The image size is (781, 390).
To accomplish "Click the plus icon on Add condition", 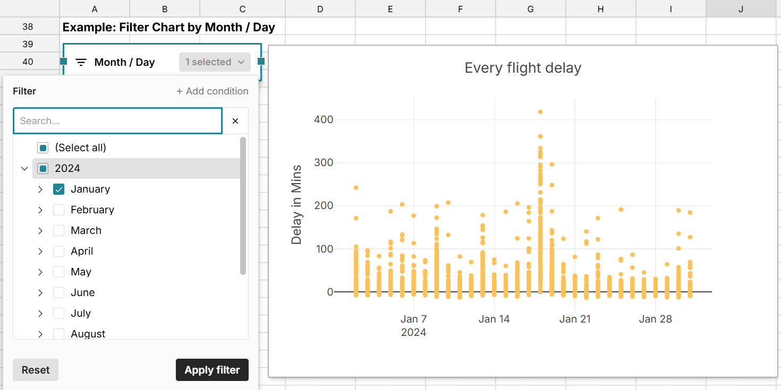I will pyautogui.click(x=180, y=91).
